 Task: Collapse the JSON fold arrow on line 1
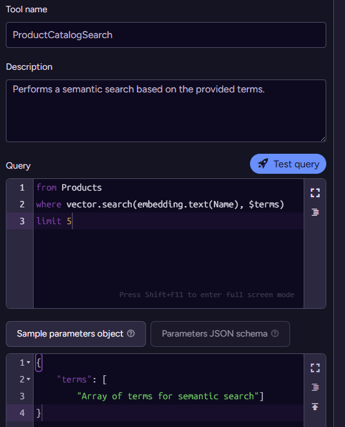click(28, 362)
